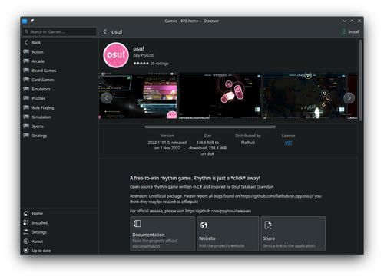
Task: Click gamepad icon beside Puzzles
Action: pos(26,98)
